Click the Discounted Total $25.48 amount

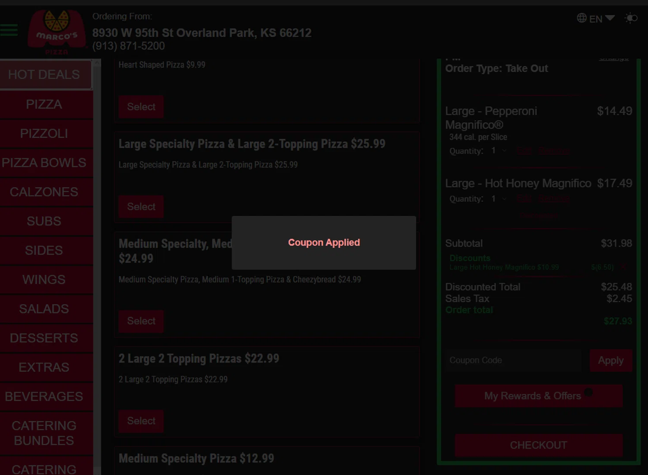pyautogui.click(x=616, y=287)
